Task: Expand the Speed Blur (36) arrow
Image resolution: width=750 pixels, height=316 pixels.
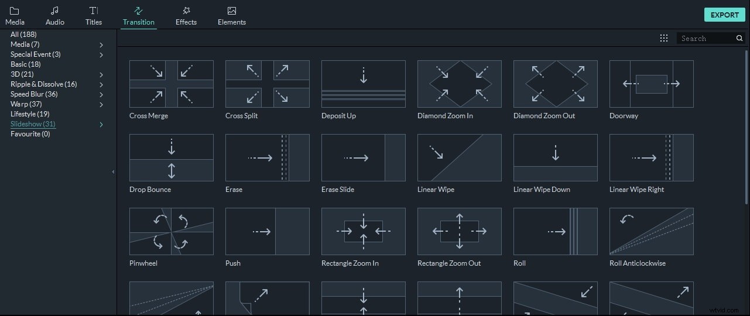Action: coord(101,94)
